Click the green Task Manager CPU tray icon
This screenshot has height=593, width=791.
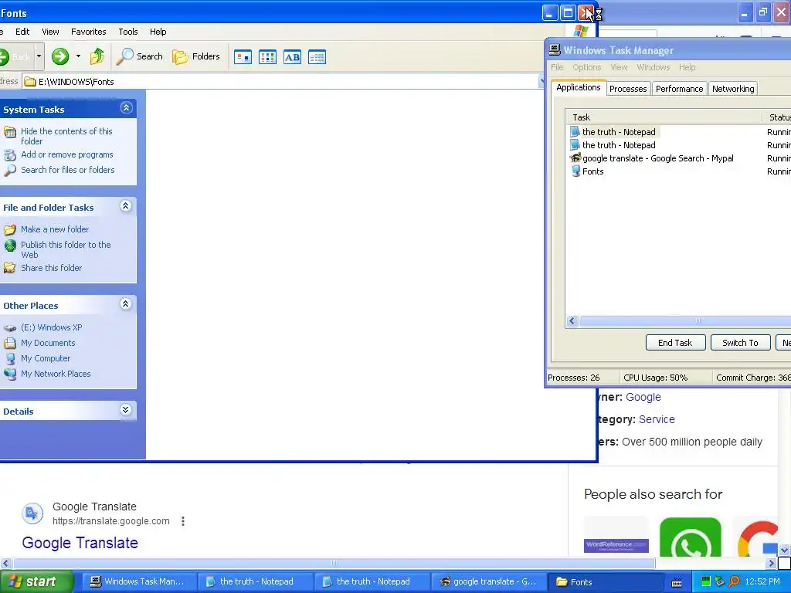tap(706, 582)
